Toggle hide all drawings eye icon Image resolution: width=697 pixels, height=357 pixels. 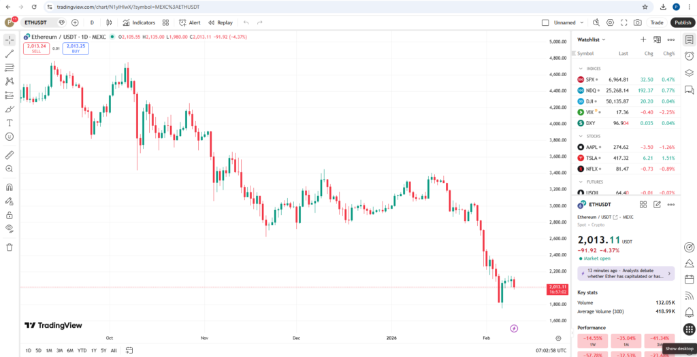tap(10, 228)
